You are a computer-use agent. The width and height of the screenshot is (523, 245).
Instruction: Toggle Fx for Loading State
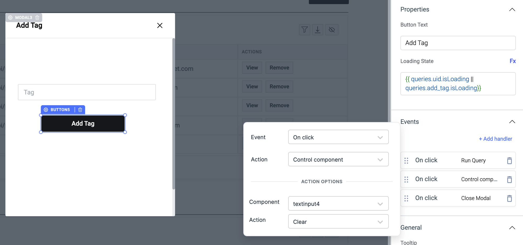[x=513, y=61]
